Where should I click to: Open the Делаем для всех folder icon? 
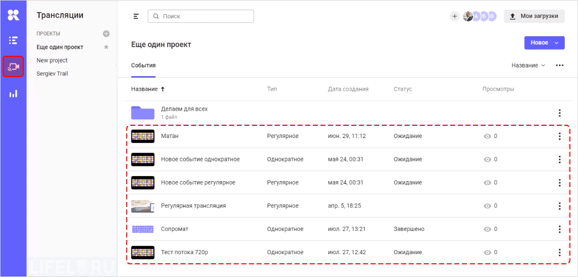click(142, 113)
